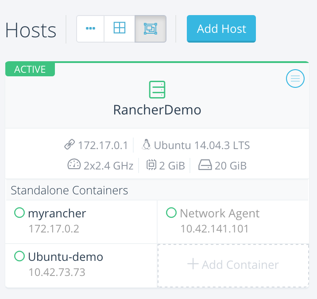Click the memory chip icon
This screenshot has height=299, width=317.
point(151,165)
